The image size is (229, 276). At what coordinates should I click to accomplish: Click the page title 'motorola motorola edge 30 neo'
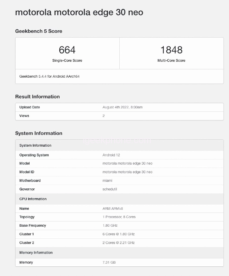click(79, 12)
